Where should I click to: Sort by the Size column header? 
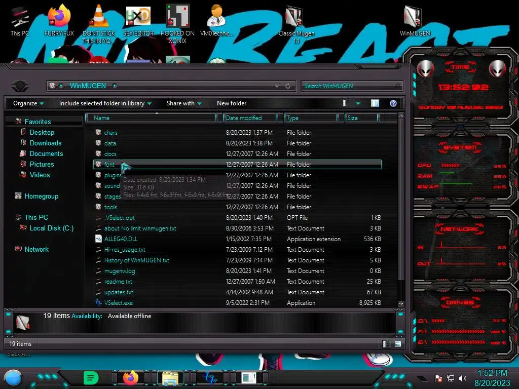click(362, 118)
